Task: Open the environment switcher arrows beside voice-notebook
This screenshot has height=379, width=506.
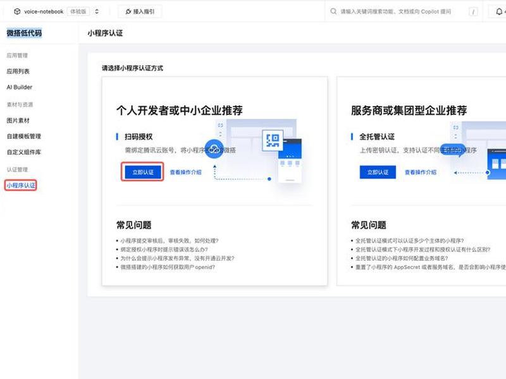Action: pos(97,11)
